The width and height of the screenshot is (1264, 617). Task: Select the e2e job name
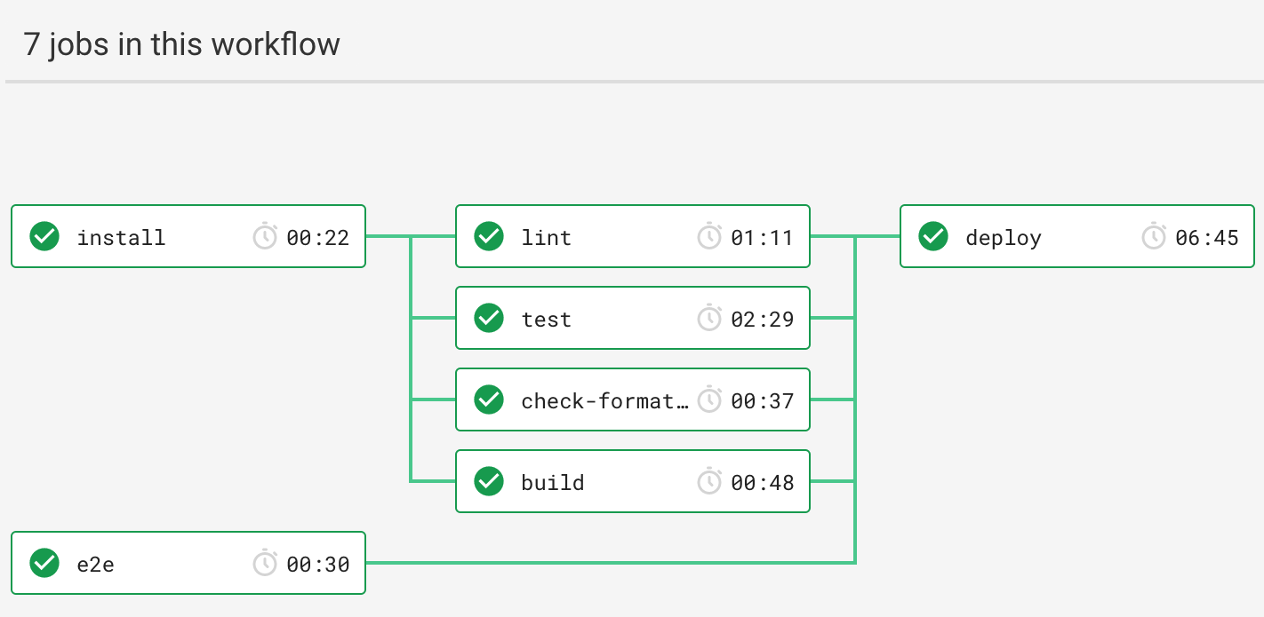(x=95, y=564)
